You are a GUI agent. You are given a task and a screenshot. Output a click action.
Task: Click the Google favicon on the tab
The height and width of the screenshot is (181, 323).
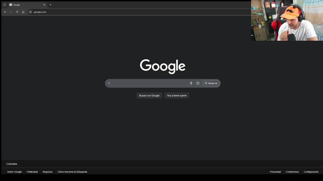[11, 5]
